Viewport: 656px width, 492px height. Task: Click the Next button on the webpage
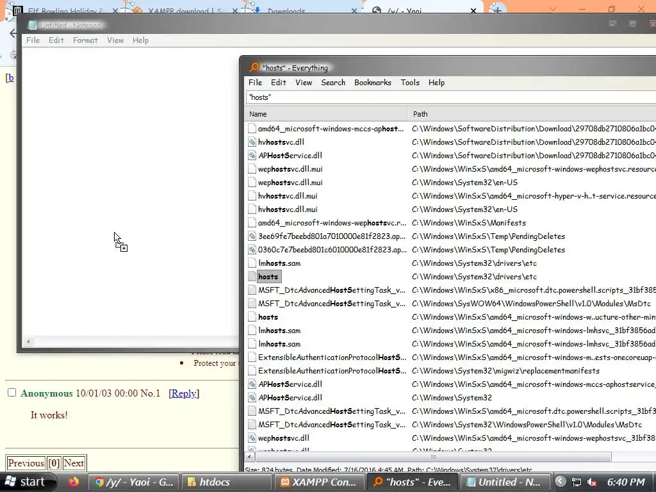click(74, 463)
